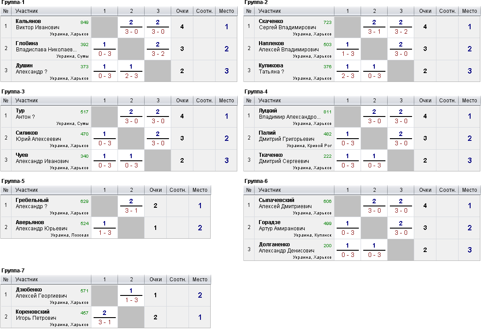Open Скаченко vs Куликова 3-2 match result
This screenshot has width=483, height=330.
pos(401,32)
